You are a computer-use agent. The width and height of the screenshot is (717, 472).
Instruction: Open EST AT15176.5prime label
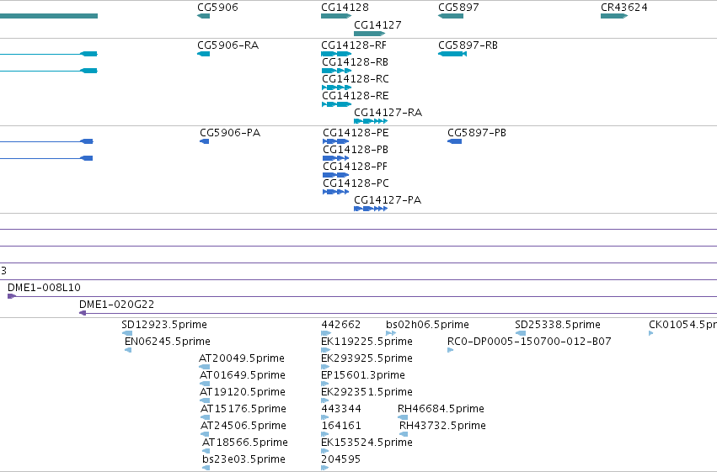[x=243, y=409]
